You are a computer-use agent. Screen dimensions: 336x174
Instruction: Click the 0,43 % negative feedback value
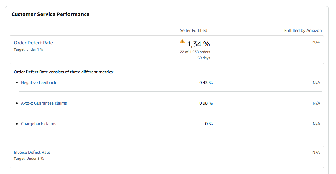[x=206, y=83]
